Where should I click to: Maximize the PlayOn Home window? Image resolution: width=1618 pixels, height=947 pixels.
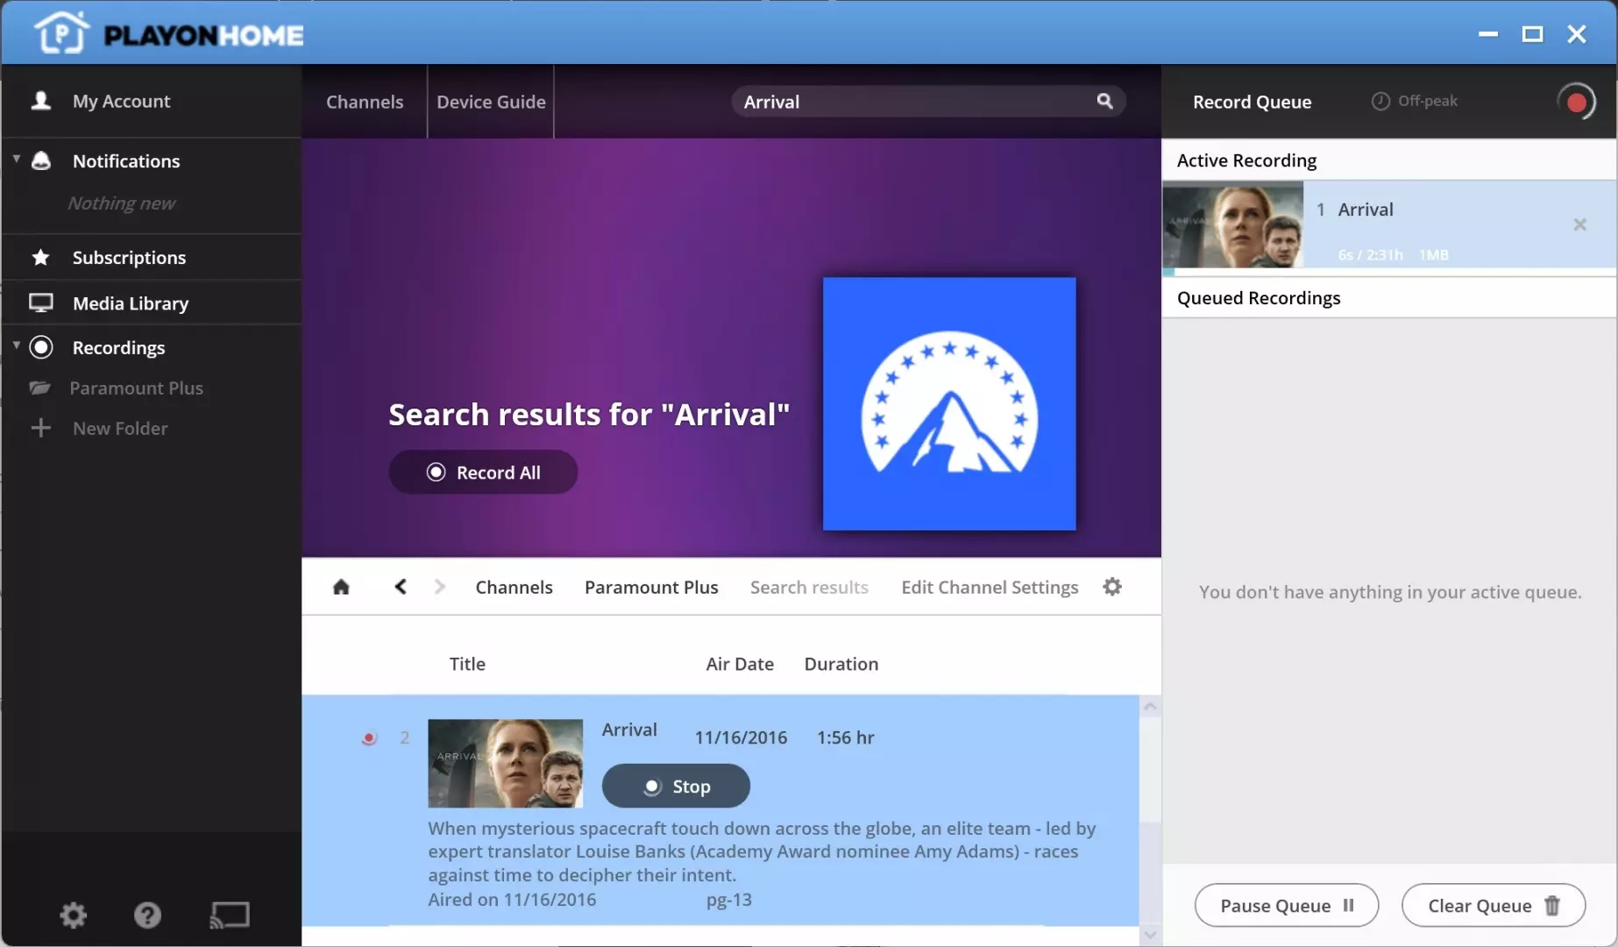(1532, 34)
